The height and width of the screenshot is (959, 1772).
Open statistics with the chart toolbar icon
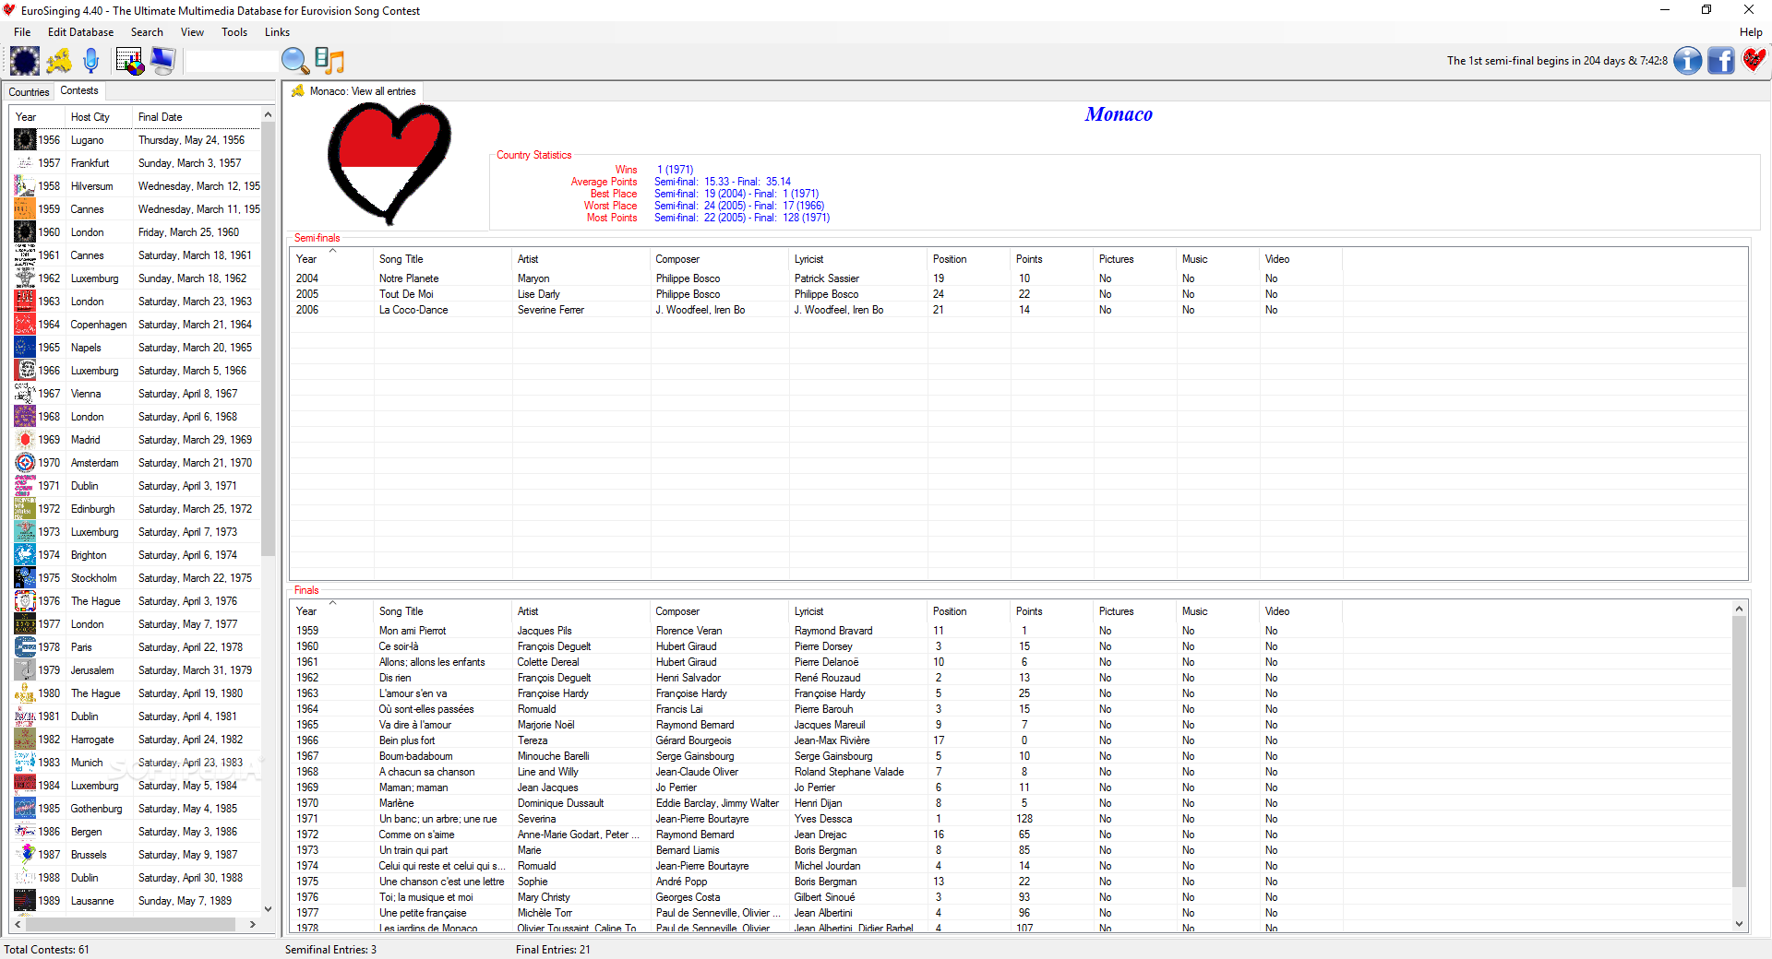(130, 61)
